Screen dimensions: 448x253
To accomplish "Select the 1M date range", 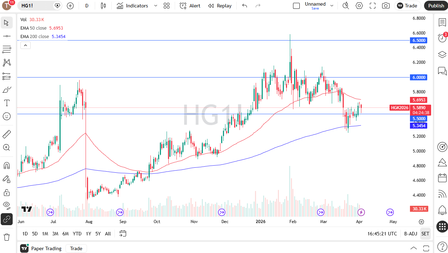I will pyautogui.click(x=45, y=234).
